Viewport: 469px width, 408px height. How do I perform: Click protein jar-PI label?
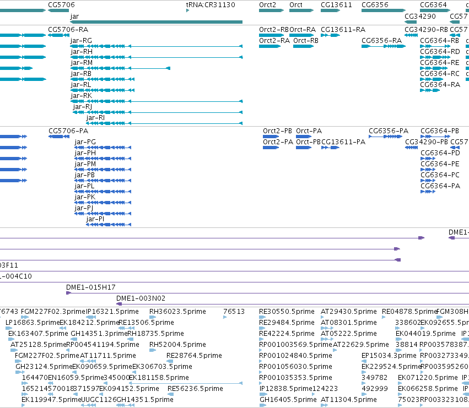click(x=95, y=219)
